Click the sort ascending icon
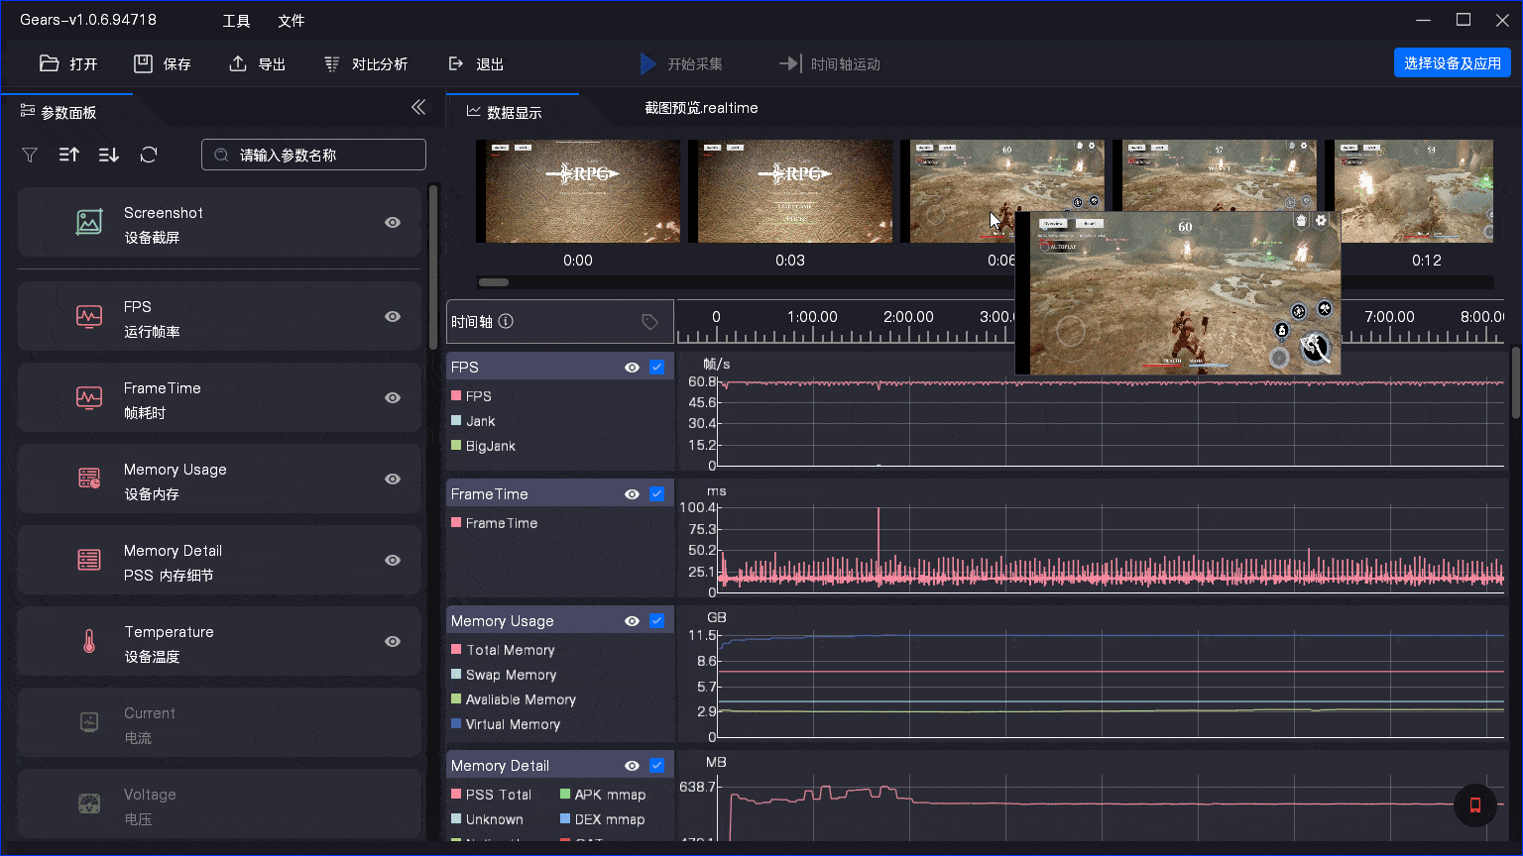Viewport: 1523px width, 856px height. pyautogui.click(x=68, y=155)
